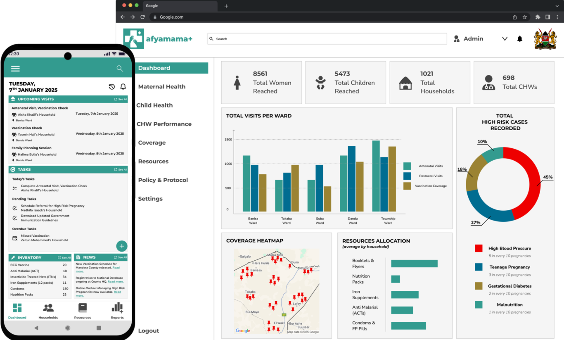
Task: Click the browser share icon
Action: coord(515,17)
